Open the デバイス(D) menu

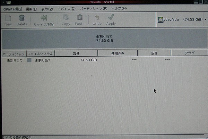point(66,9)
